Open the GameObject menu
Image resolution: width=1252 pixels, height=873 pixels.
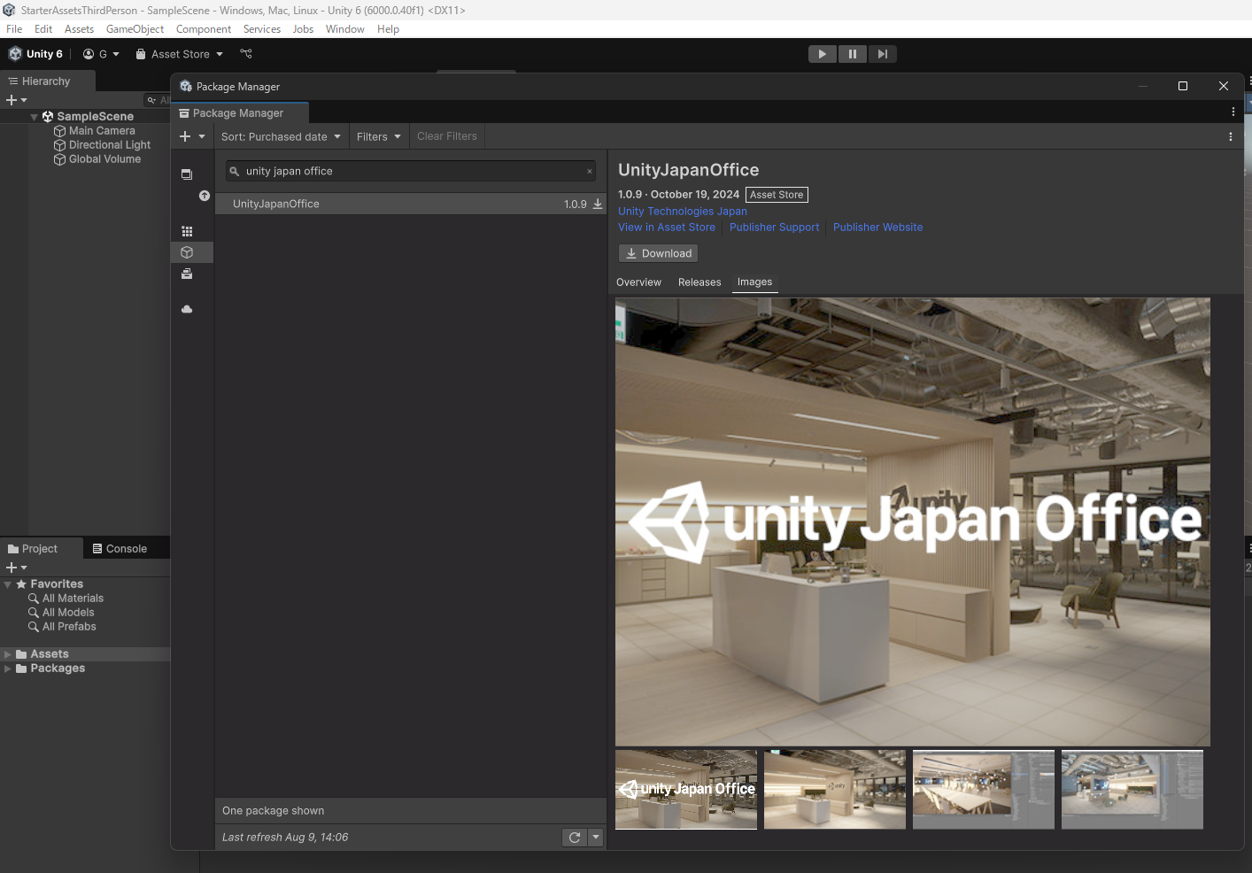point(135,29)
